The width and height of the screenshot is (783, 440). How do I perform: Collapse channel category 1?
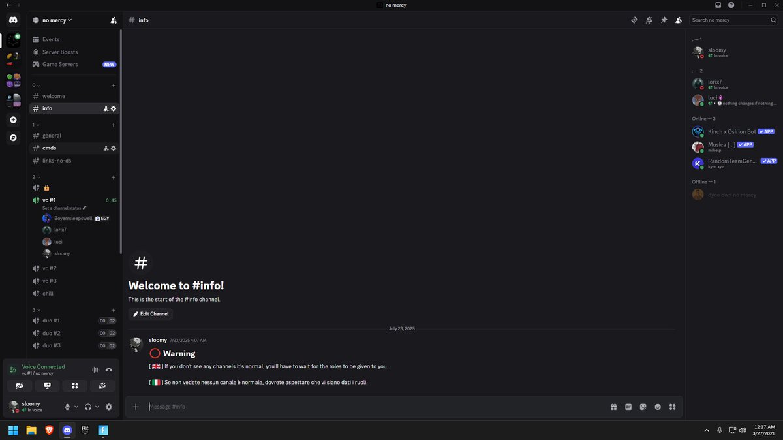(x=36, y=125)
